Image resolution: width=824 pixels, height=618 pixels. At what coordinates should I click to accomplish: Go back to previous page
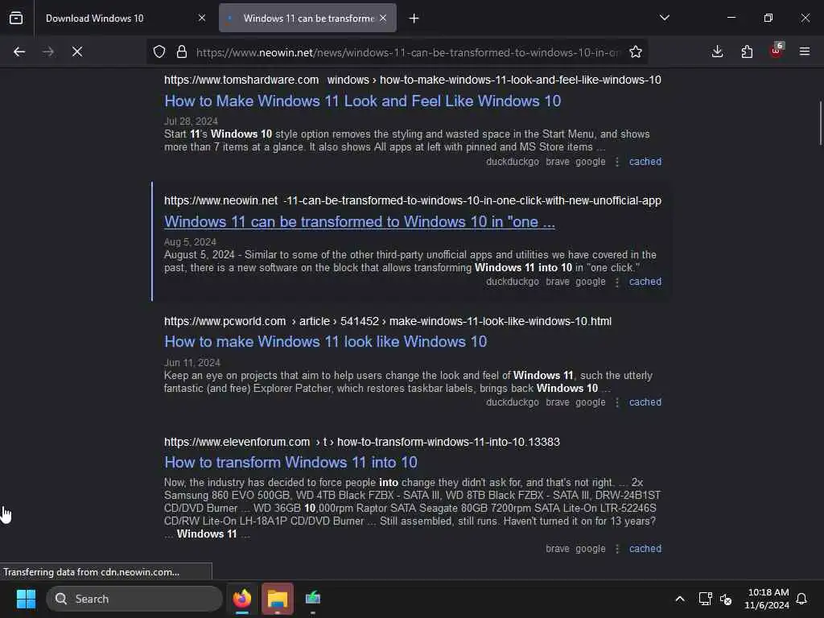[19, 51]
